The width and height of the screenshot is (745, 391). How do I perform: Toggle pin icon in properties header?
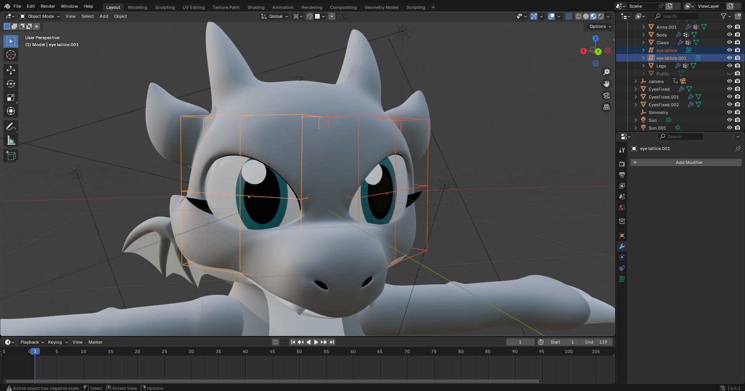738,149
